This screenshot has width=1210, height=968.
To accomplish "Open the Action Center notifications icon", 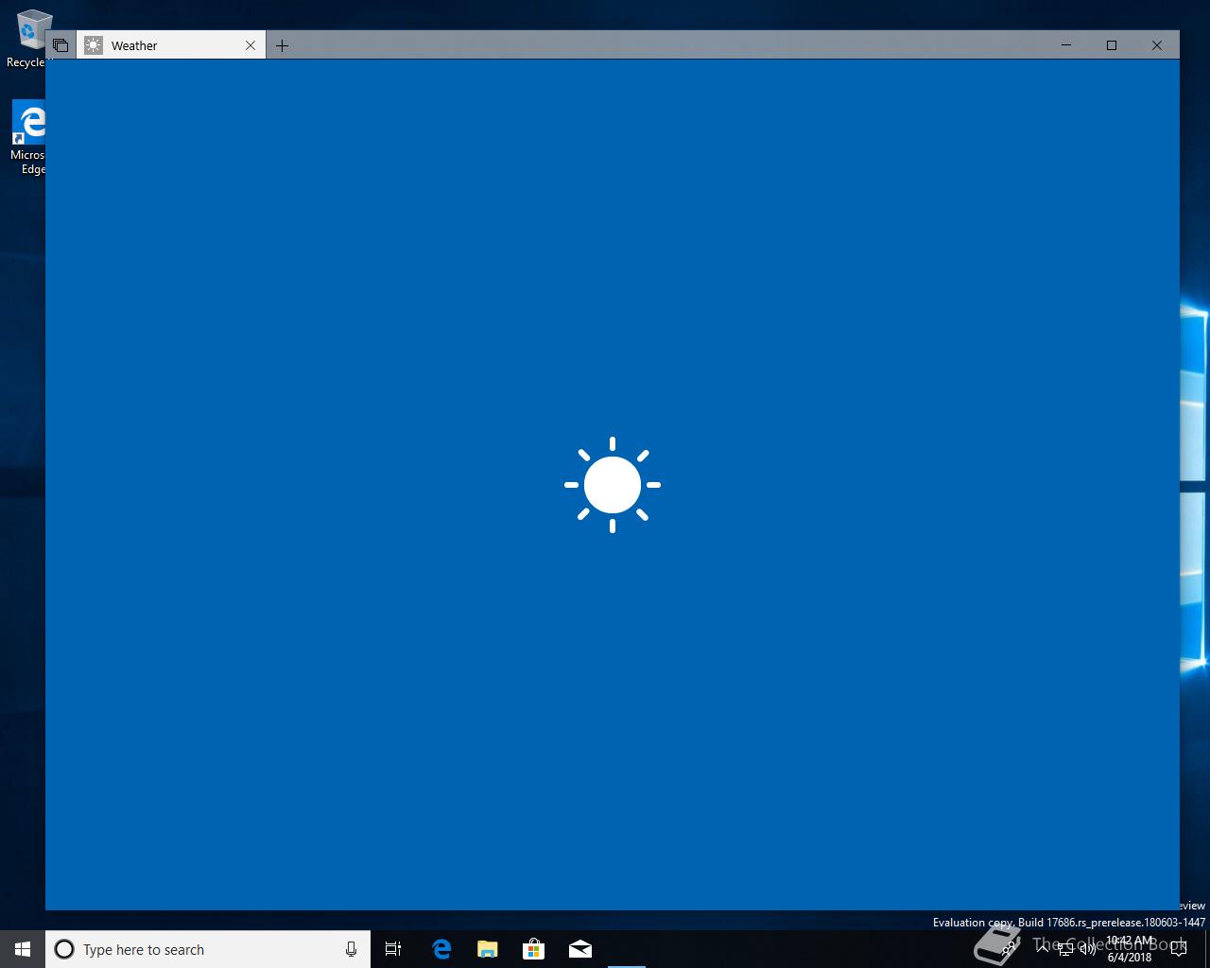I will 1178,949.
